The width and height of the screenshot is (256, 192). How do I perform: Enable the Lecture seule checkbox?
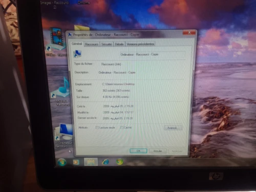point(97,127)
